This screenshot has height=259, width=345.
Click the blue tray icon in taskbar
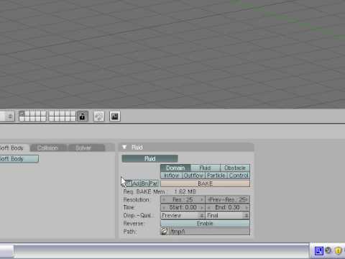(x=319, y=251)
